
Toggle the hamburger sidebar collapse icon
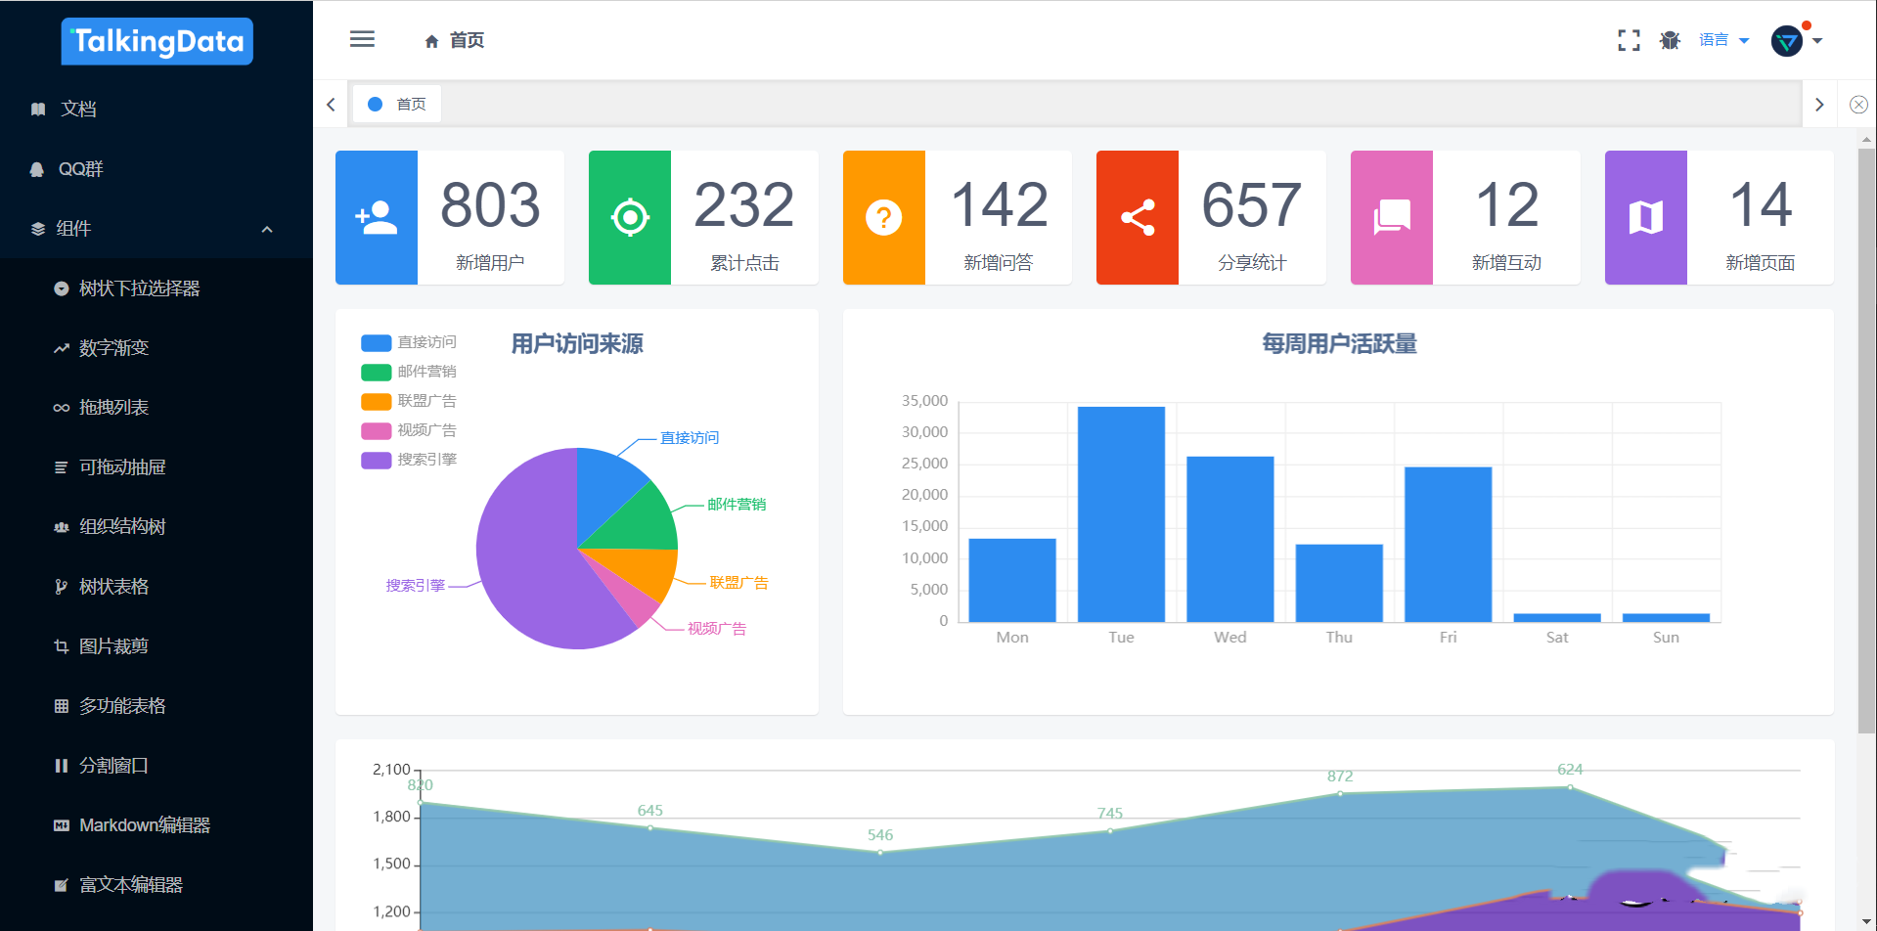tap(362, 39)
